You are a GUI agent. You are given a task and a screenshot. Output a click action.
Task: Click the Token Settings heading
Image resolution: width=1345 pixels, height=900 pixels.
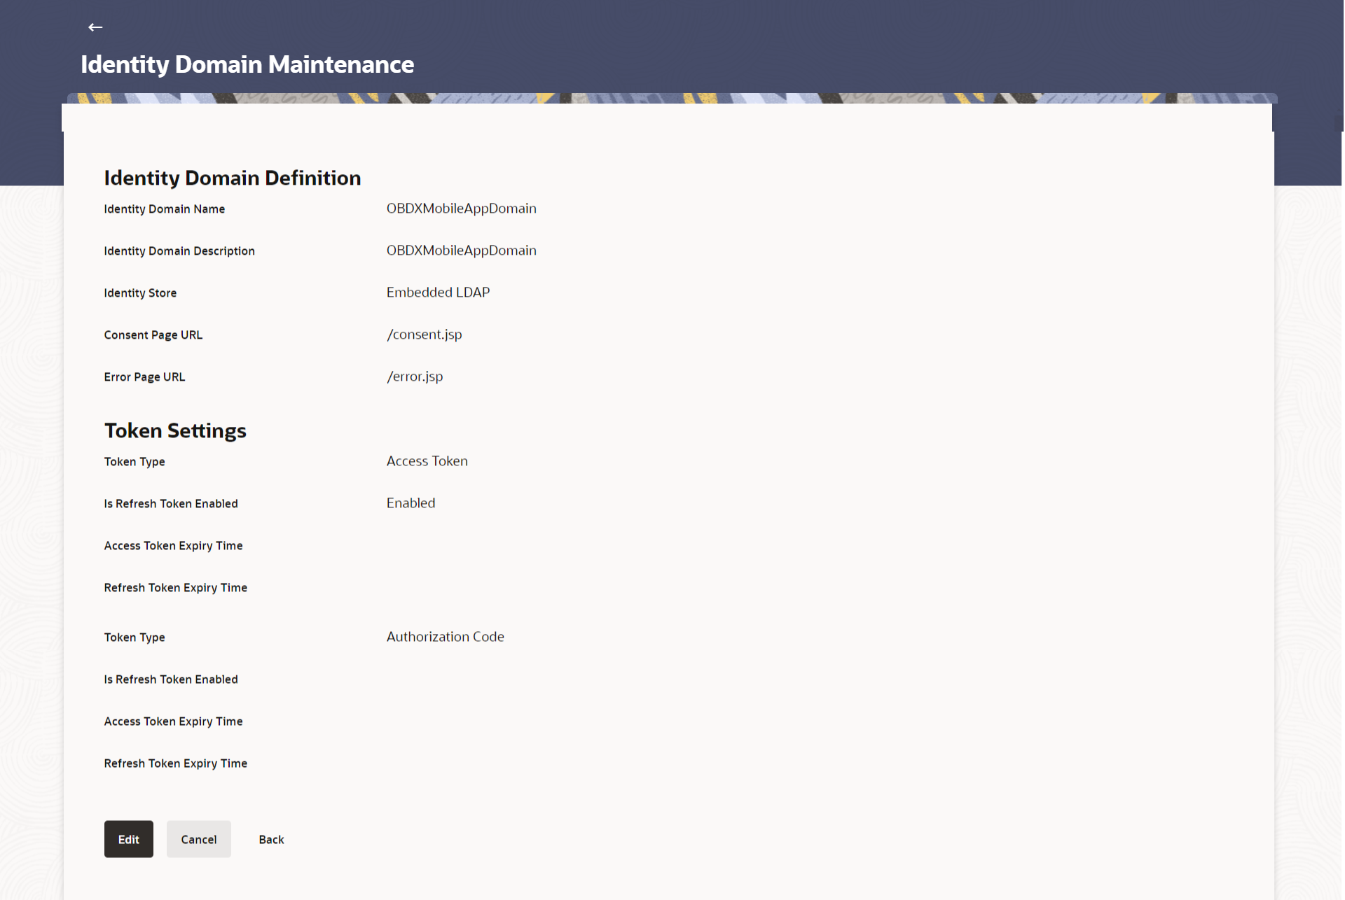[x=175, y=430]
